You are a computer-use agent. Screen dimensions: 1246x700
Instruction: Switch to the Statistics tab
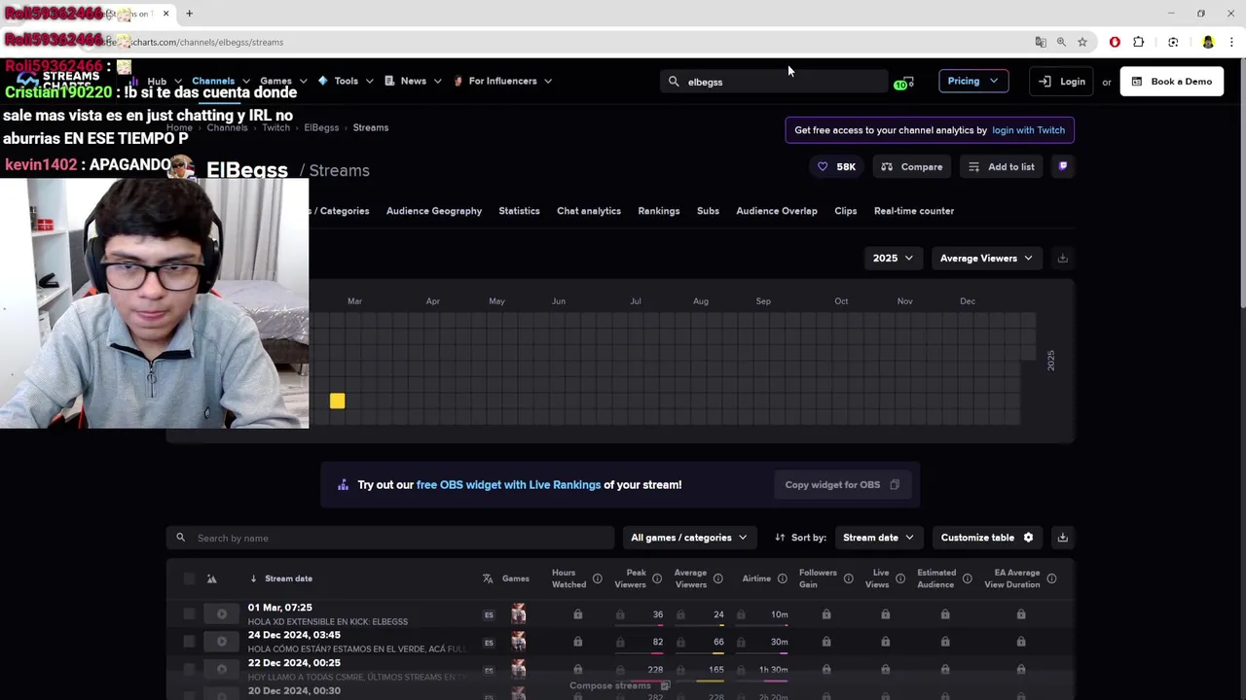[x=519, y=211]
